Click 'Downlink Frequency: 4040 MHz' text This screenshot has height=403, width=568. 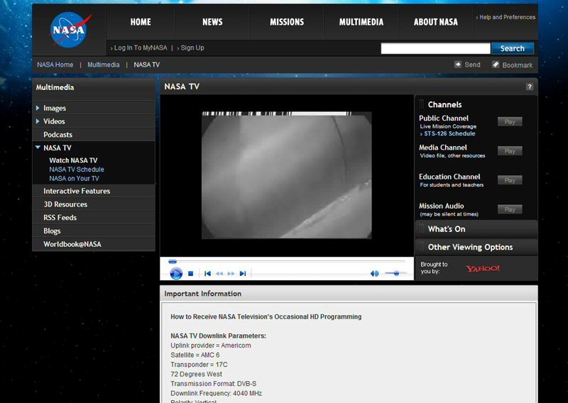click(x=217, y=393)
